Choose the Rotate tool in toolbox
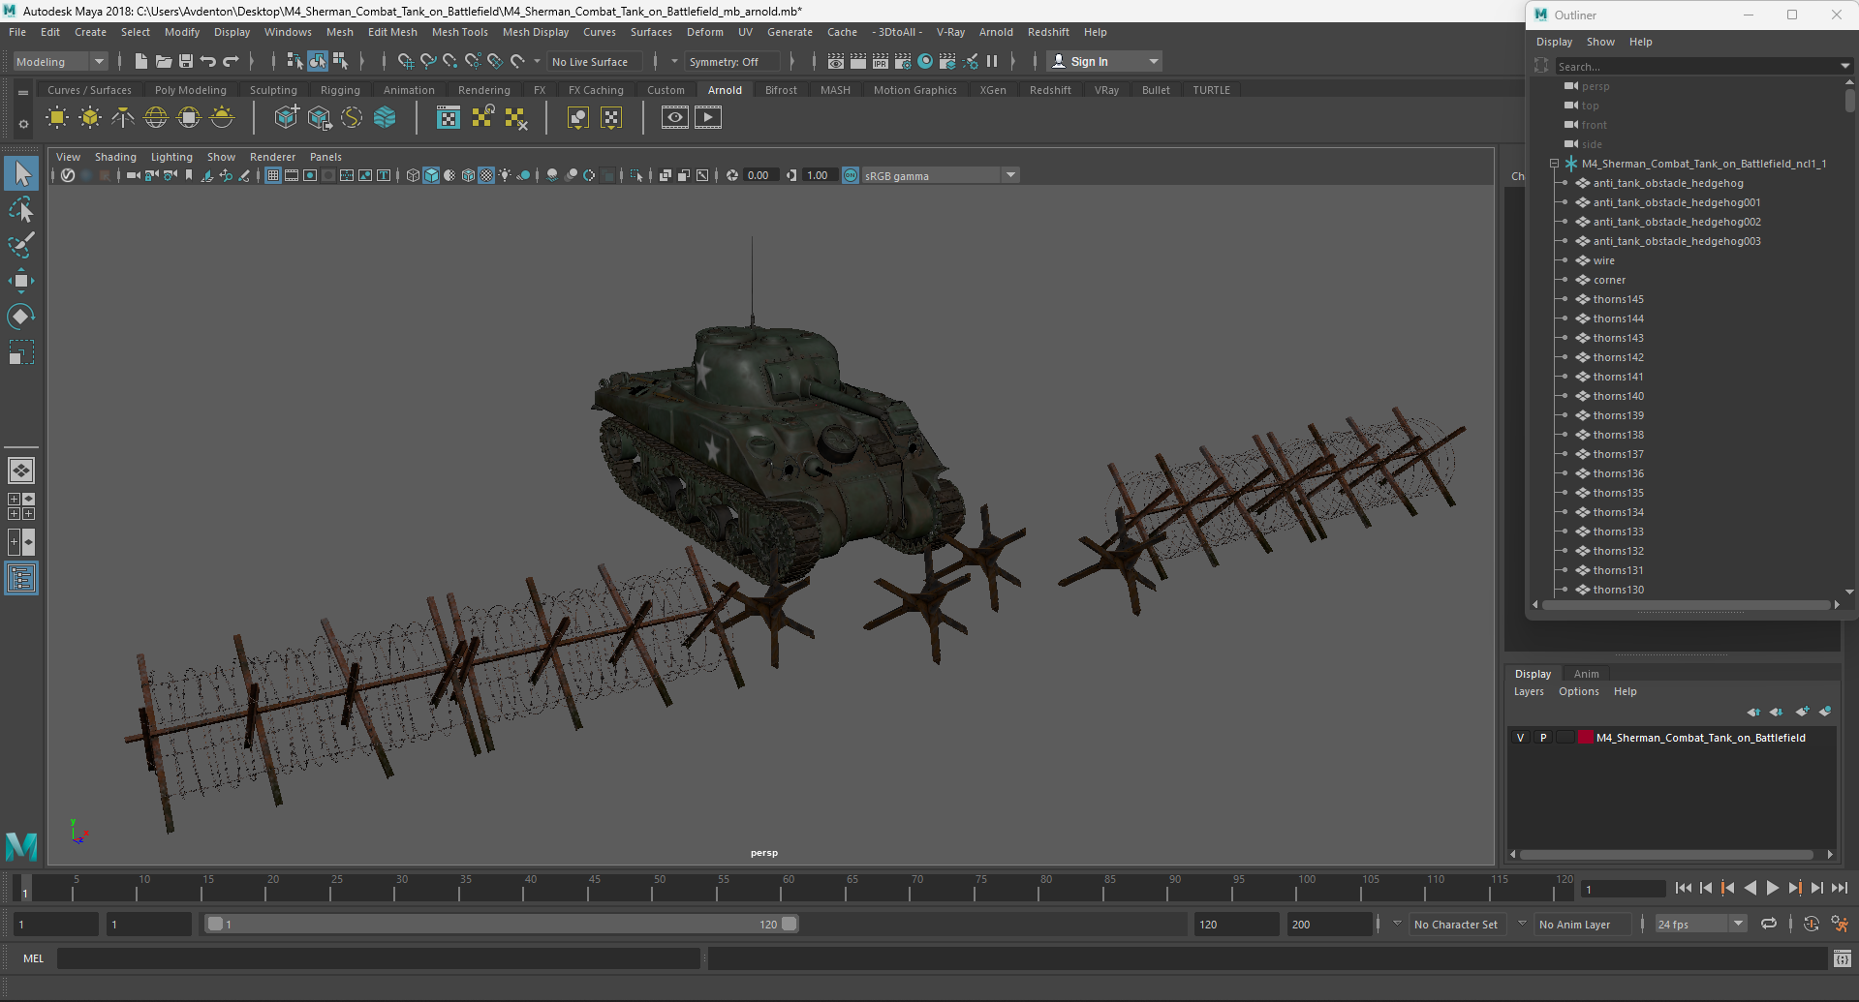The height and width of the screenshot is (1002, 1859). point(21,317)
